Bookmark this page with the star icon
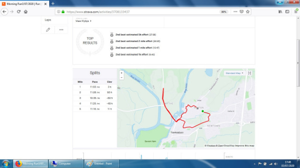 tap(248, 12)
